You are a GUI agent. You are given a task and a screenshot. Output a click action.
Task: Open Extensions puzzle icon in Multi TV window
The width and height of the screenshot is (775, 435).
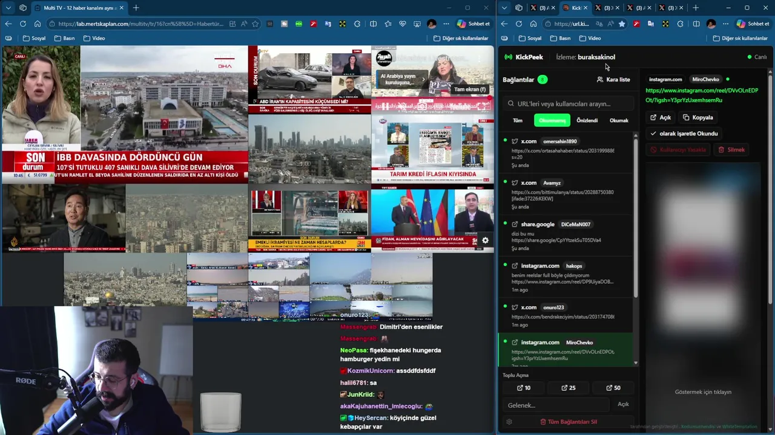click(357, 24)
